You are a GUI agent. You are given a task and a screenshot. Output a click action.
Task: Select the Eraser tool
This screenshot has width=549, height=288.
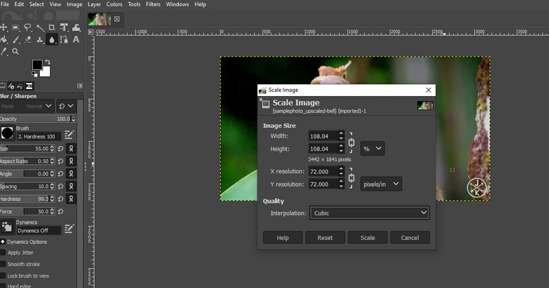28,39
